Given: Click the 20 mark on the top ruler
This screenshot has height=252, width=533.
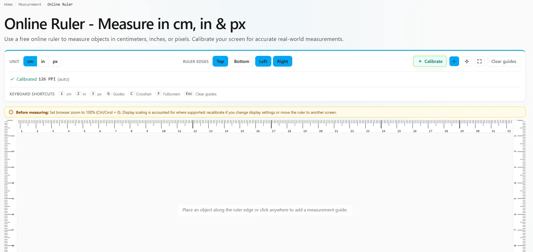Looking at the screenshot, I should click(321, 131).
